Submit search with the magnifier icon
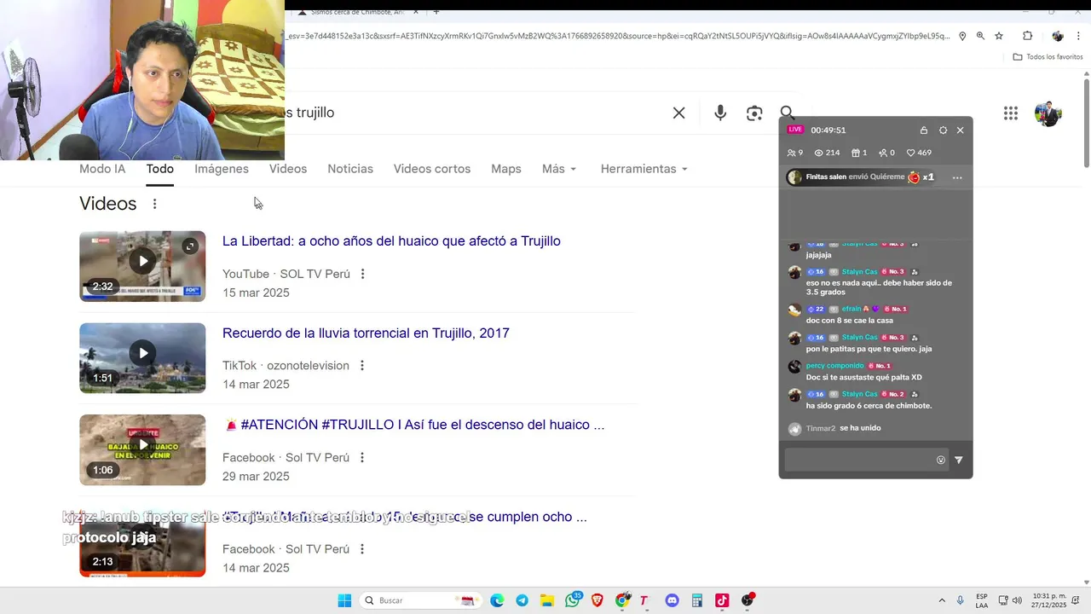The height and width of the screenshot is (614, 1091). pyautogui.click(x=788, y=113)
